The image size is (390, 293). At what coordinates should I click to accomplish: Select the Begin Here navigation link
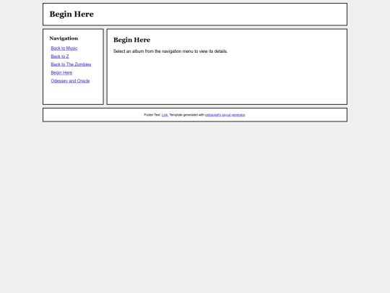[x=61, y=72]
